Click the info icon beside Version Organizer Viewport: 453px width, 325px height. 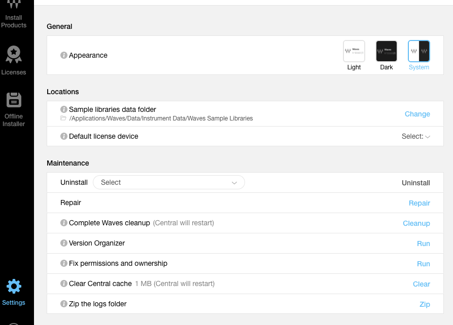click(x=63, y=243)
